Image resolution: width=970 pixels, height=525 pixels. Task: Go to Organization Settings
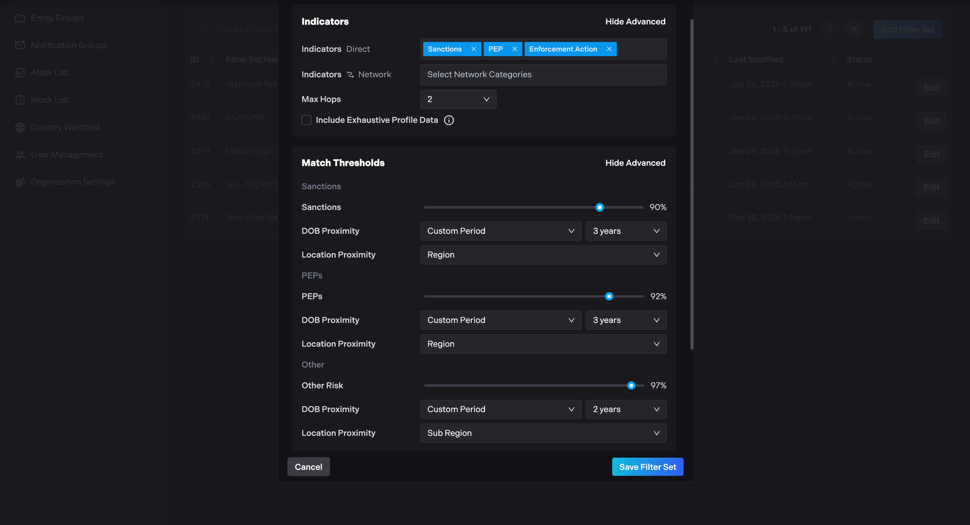tap(73, 182)
